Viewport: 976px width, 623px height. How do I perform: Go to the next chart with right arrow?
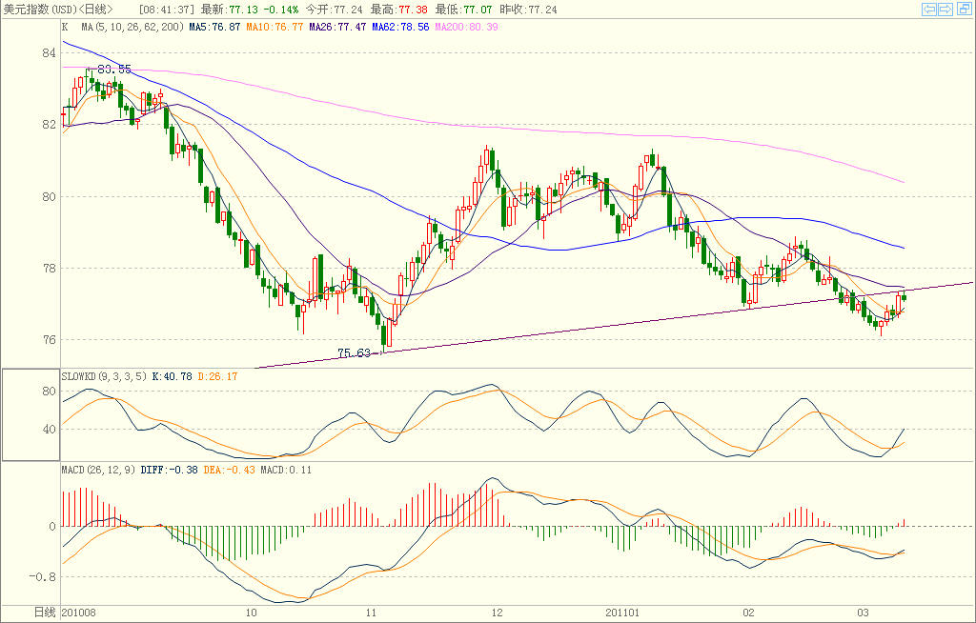945,9
